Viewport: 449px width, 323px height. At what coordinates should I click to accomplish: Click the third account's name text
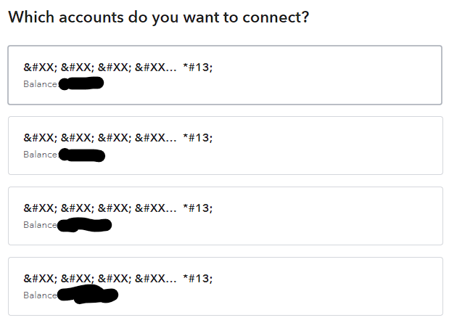pyautogui.click(x=99, y=208)
